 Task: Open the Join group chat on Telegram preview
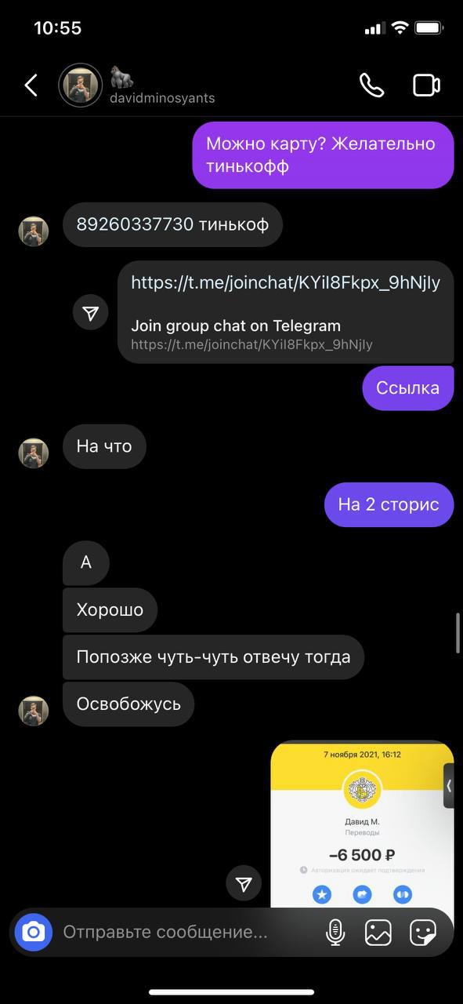(x=236, y=326)
